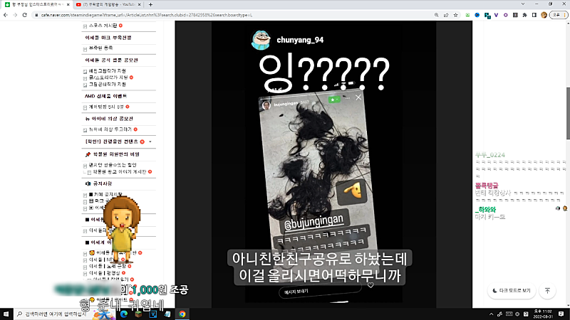
Task: Open the 그림공타작가 지원 board
Action: click(108, 85)
